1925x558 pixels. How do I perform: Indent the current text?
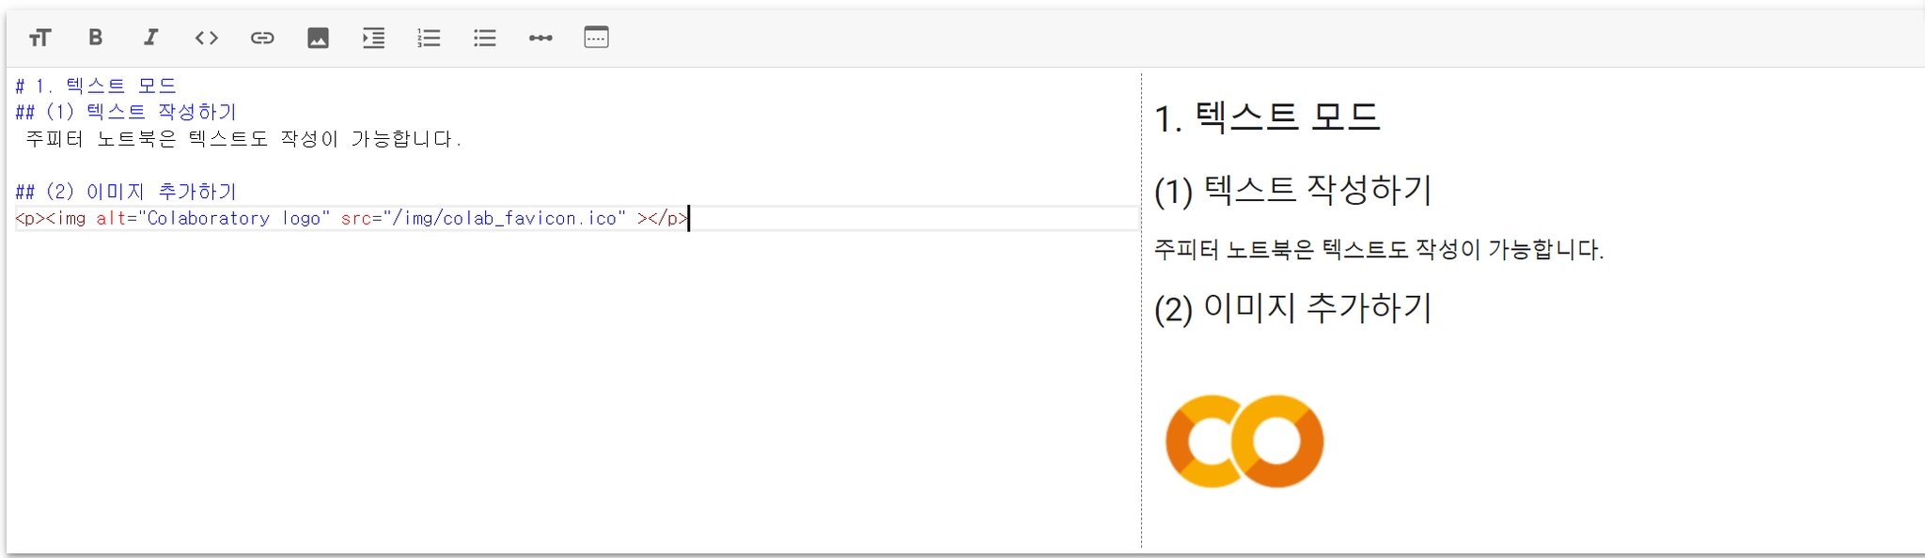coord(373,38)
